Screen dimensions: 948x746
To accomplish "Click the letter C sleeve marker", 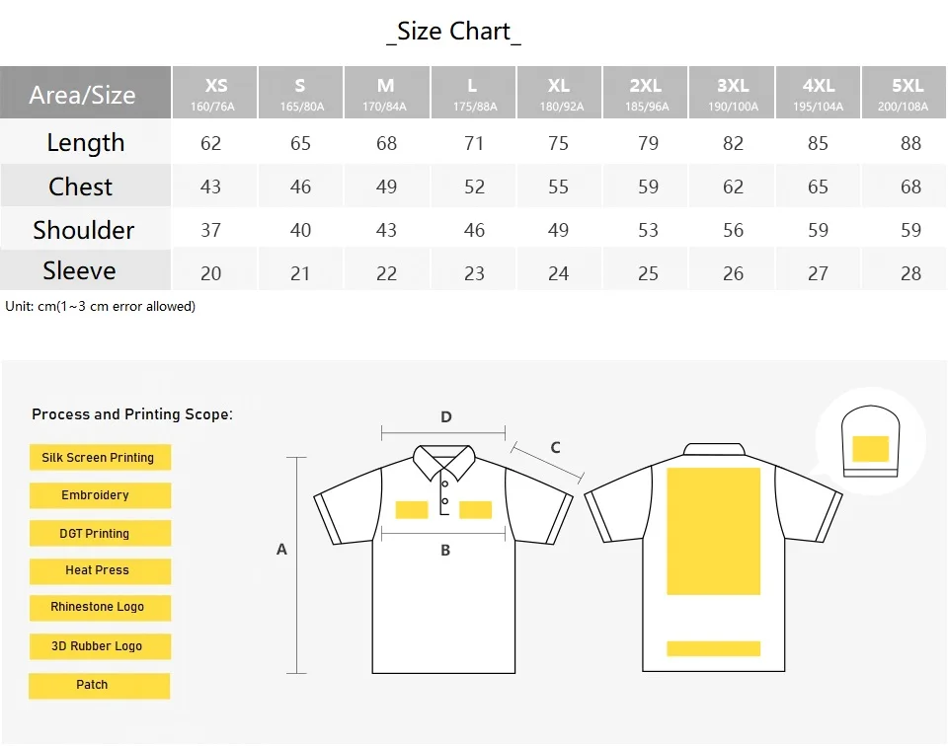I will 555,447.
